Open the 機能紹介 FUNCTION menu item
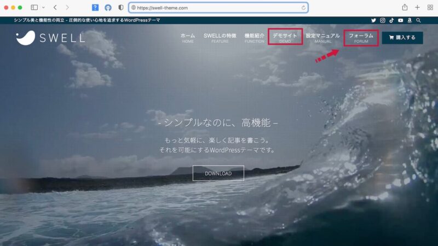 coord(254,38)
